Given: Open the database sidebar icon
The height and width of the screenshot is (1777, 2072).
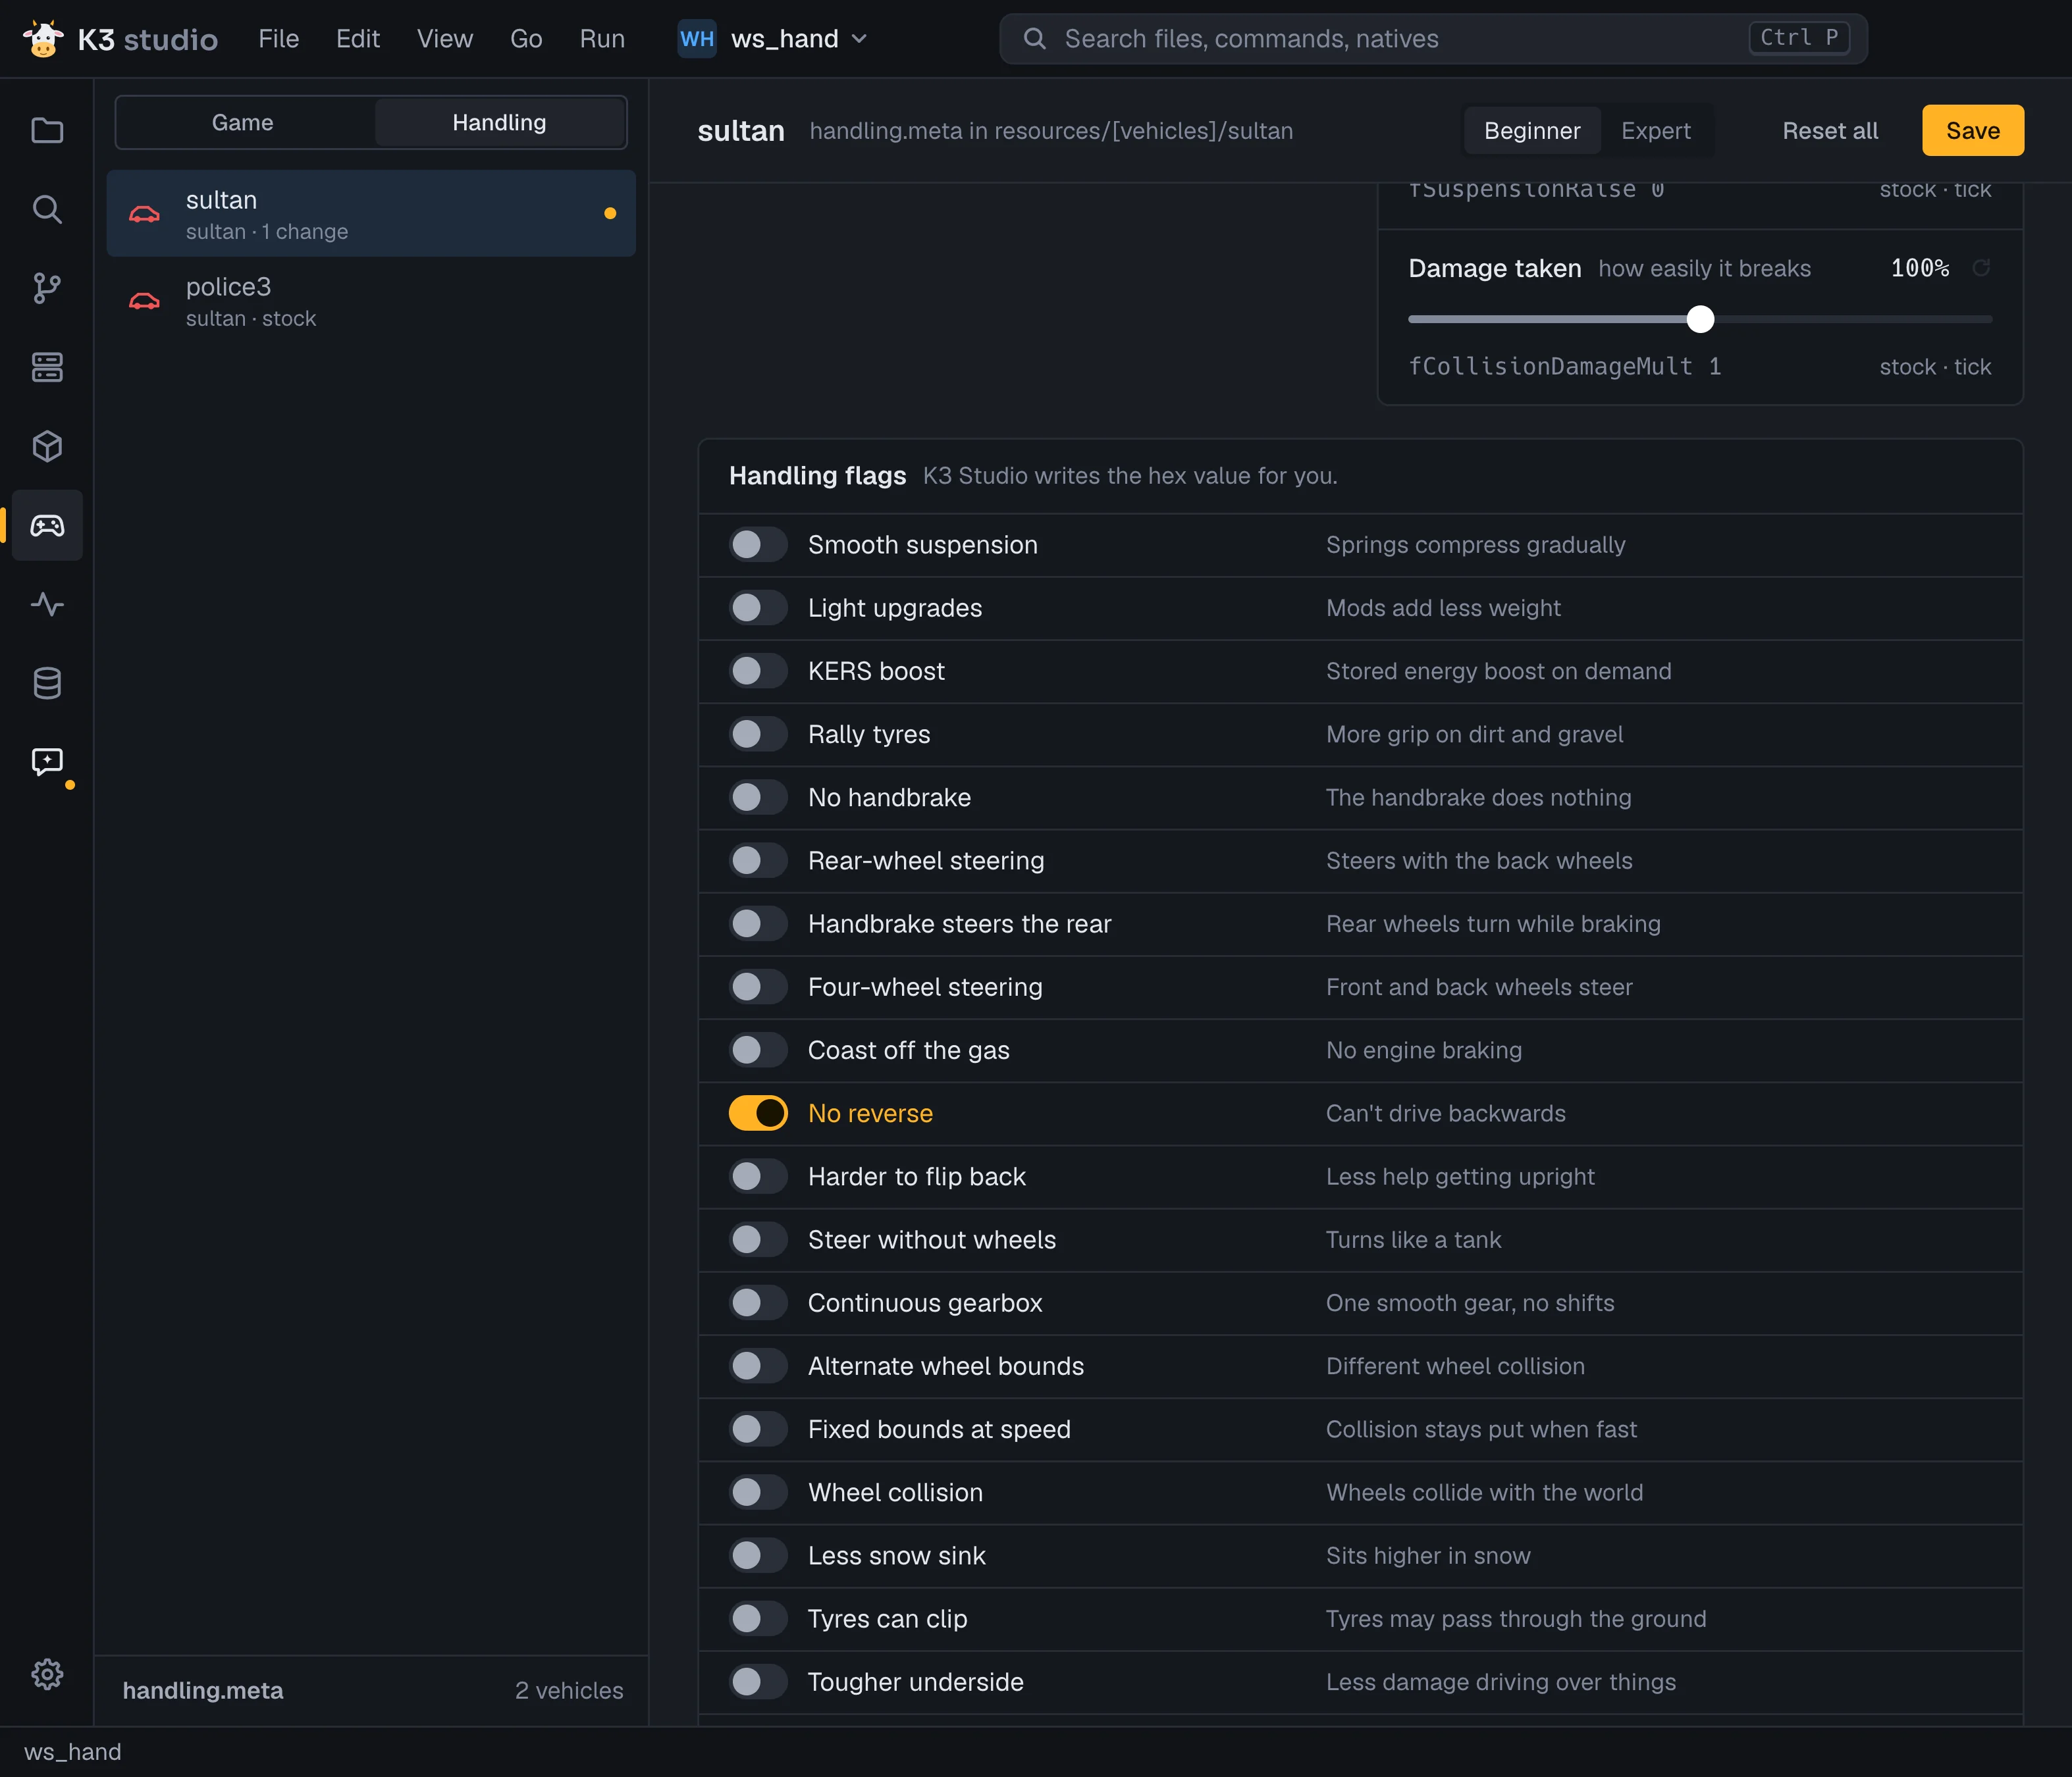Looking at the screenshot, I should coord(47,682).
